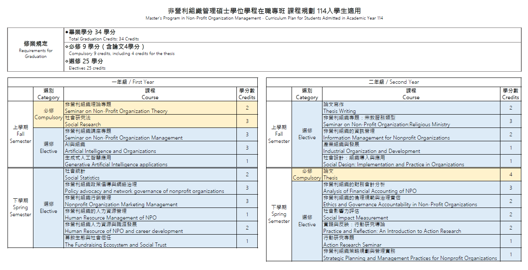The image size is (528, 270).
Task: Click Nonprofit Organization Marketing Management course
Action: click(x=150, y=201)
